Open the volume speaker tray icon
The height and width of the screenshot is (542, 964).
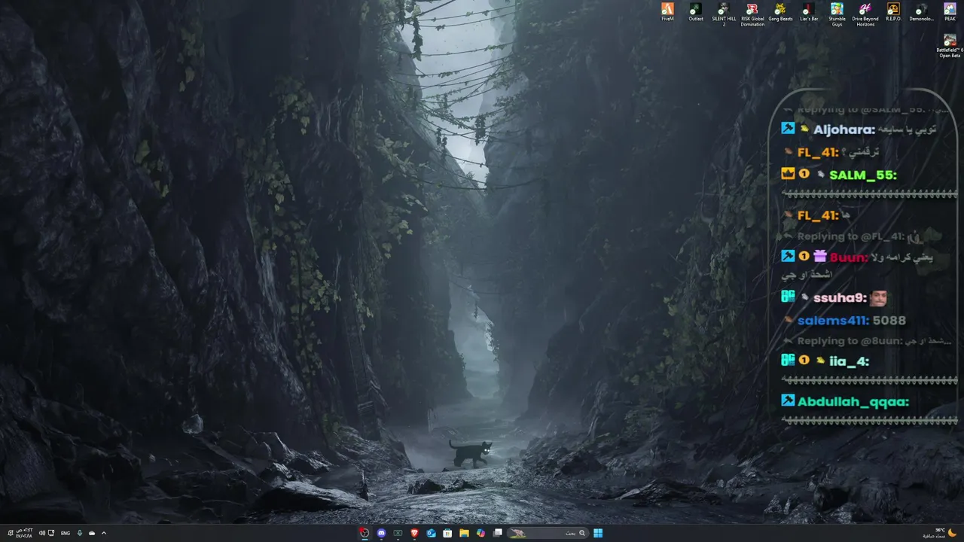[41, 533]
